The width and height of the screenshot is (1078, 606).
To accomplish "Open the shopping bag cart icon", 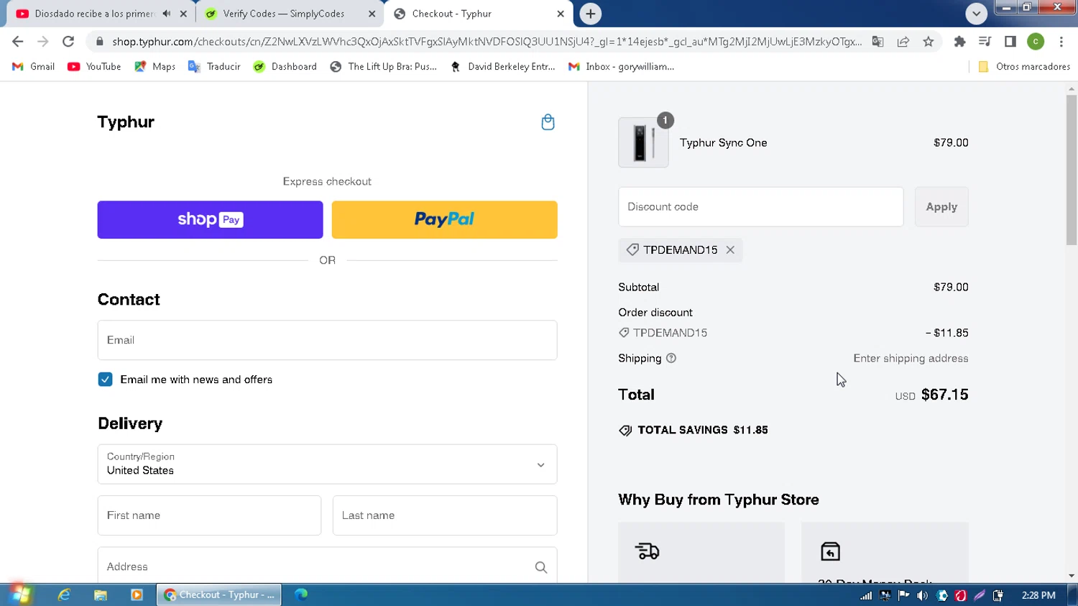I will [x=548, y=122].
